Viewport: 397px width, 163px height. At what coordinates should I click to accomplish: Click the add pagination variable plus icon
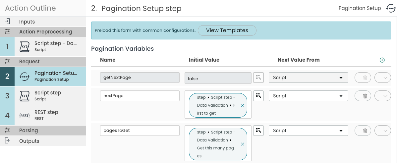coord(382,60)
